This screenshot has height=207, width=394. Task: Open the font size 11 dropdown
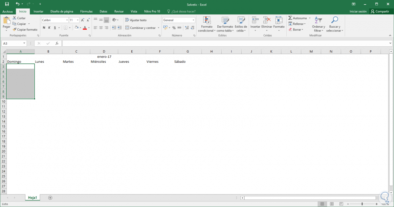[x=78, y=20]
